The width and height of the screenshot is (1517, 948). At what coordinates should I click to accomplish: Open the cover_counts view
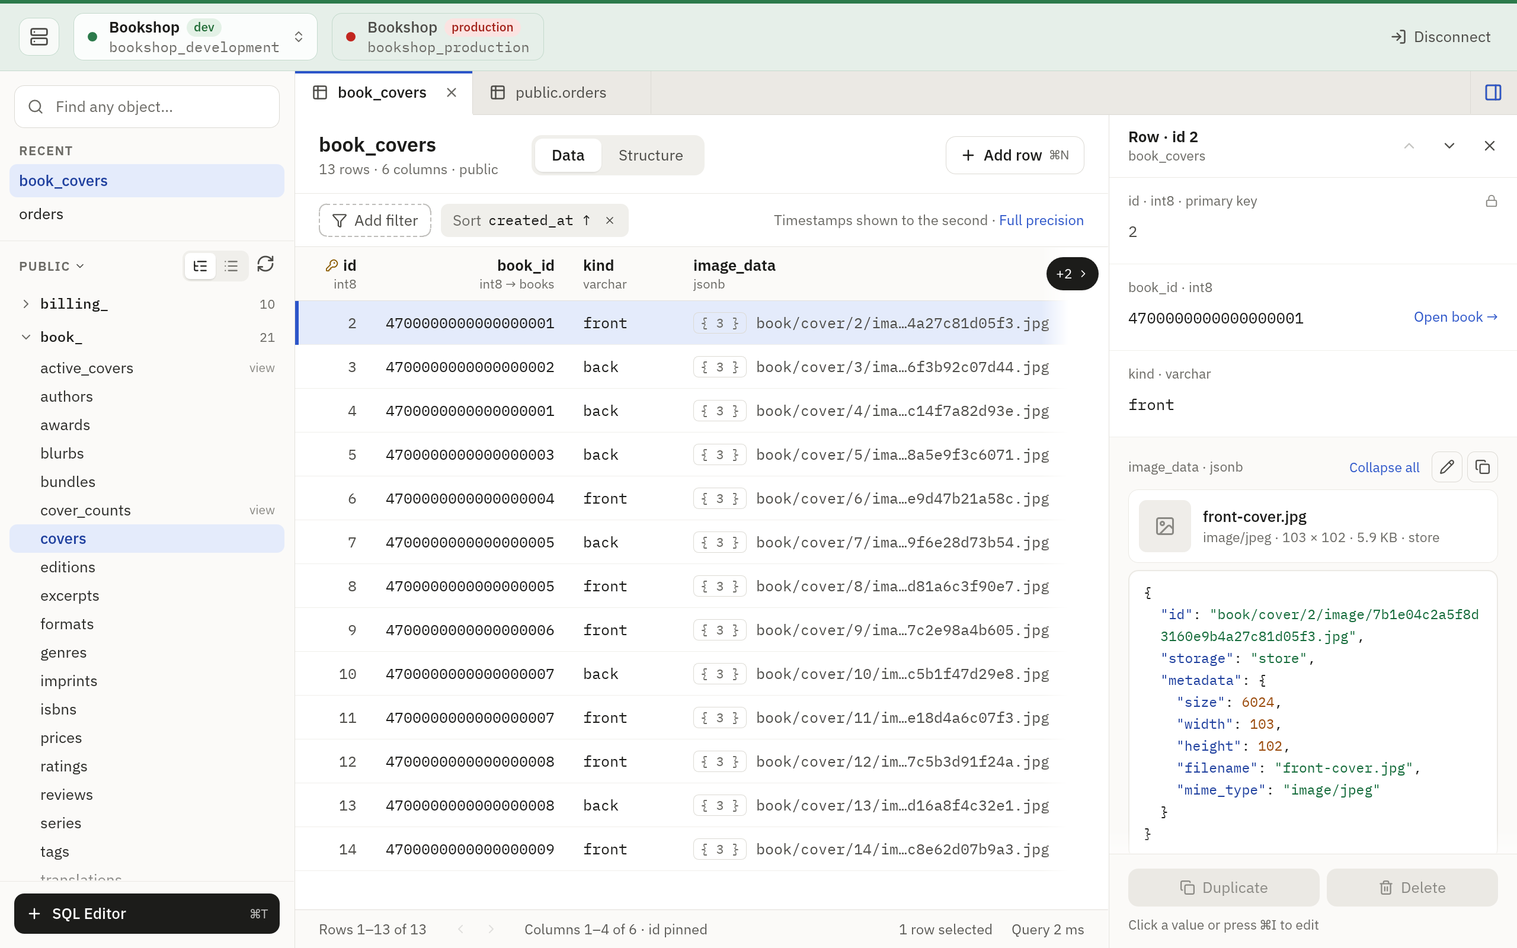click(x=147, y=510)
